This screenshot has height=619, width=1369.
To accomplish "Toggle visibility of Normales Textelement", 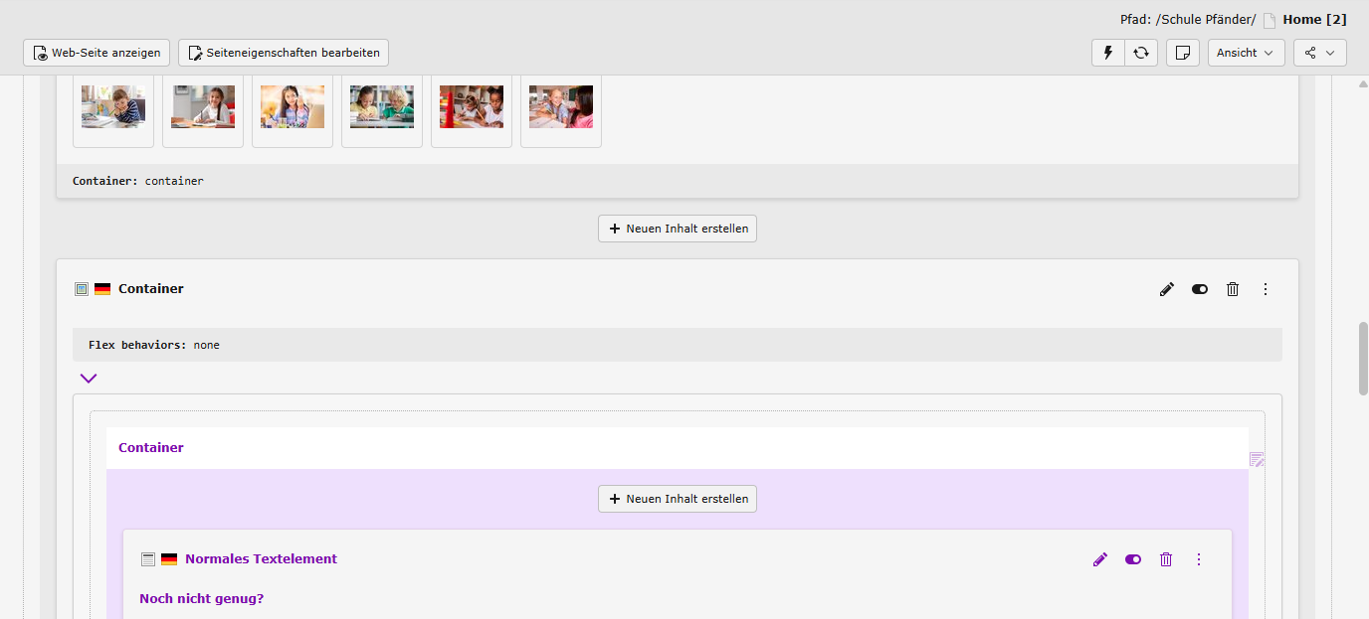I will pos(1133,559).
